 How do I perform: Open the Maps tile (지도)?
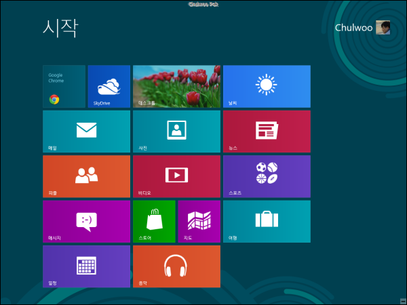[x=199, y=222]
